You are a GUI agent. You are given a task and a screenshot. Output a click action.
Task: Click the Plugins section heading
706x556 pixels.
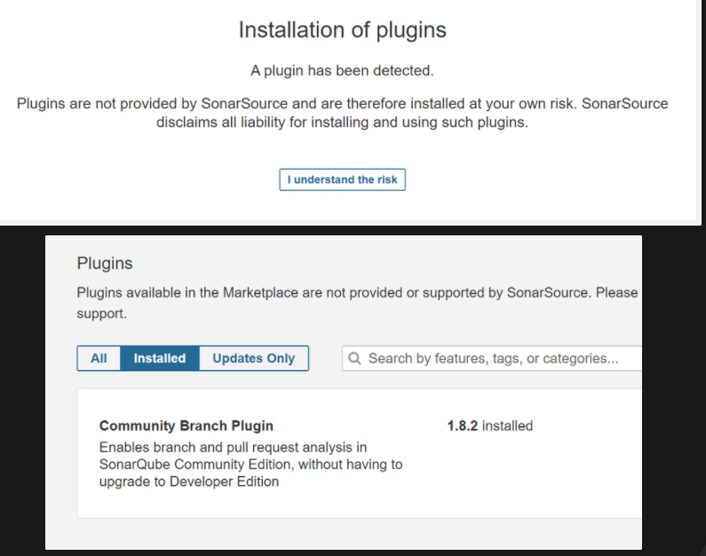(105, 264)
